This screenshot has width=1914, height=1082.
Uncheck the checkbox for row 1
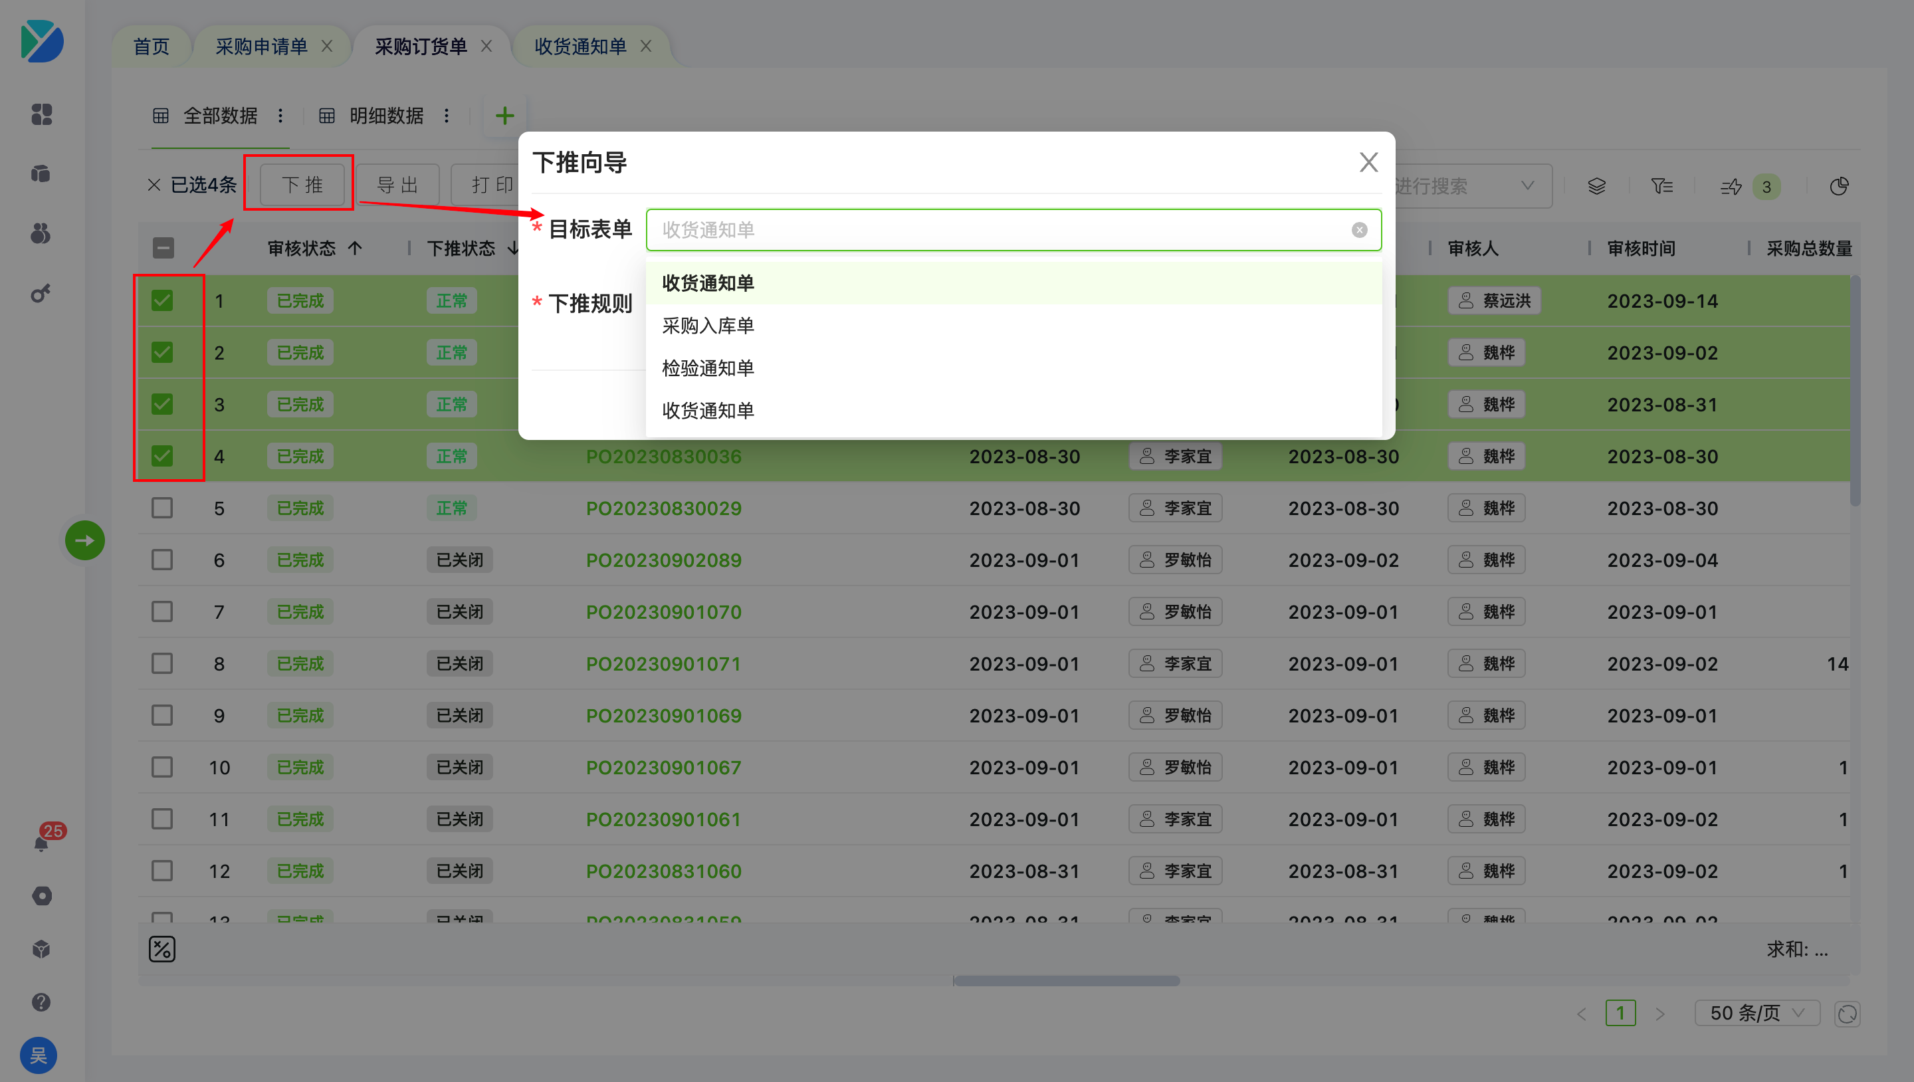162,301
